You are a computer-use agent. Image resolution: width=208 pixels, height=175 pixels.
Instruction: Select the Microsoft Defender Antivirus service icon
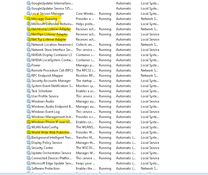tap(29, 24)
